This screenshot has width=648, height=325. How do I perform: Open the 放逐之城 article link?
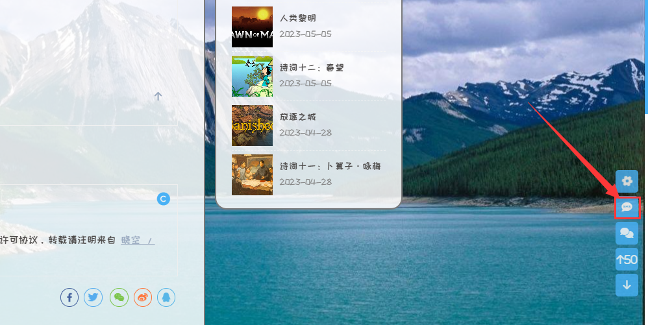[298, 117]
